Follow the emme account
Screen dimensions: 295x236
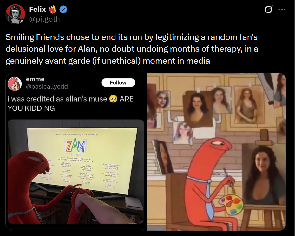(118, 82)
